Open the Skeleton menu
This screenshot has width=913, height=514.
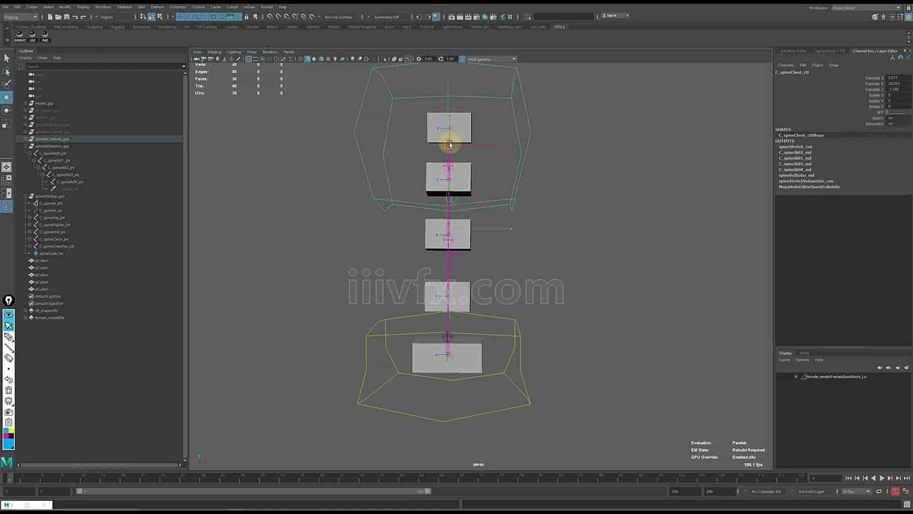[124, 7]
